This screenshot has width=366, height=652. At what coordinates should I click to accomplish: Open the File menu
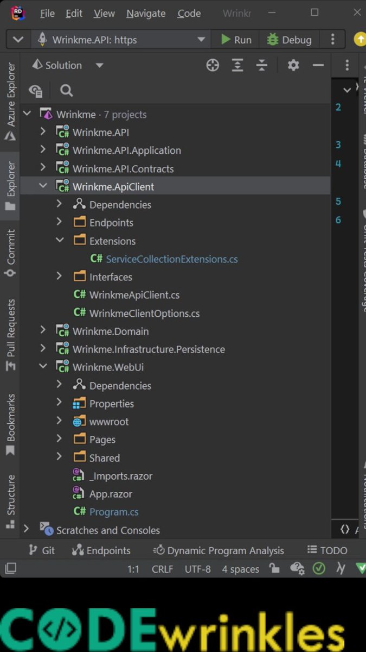click(x=47, y=13)
